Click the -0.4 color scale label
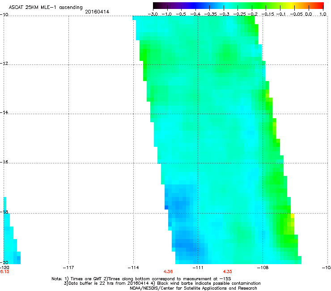The image size is (331, 291). click(x=195, y=14)
